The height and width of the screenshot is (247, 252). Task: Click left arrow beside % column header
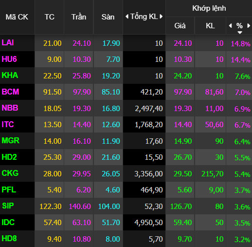230,26
